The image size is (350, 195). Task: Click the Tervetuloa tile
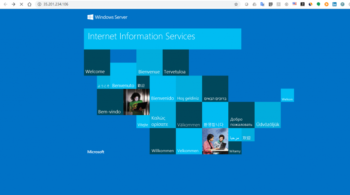click(176, 62)
